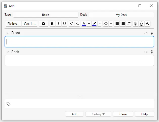Open the note Type selector showing Basic
Image resolution: width=159 pixels, height=122 pixels.
[45, 15]
